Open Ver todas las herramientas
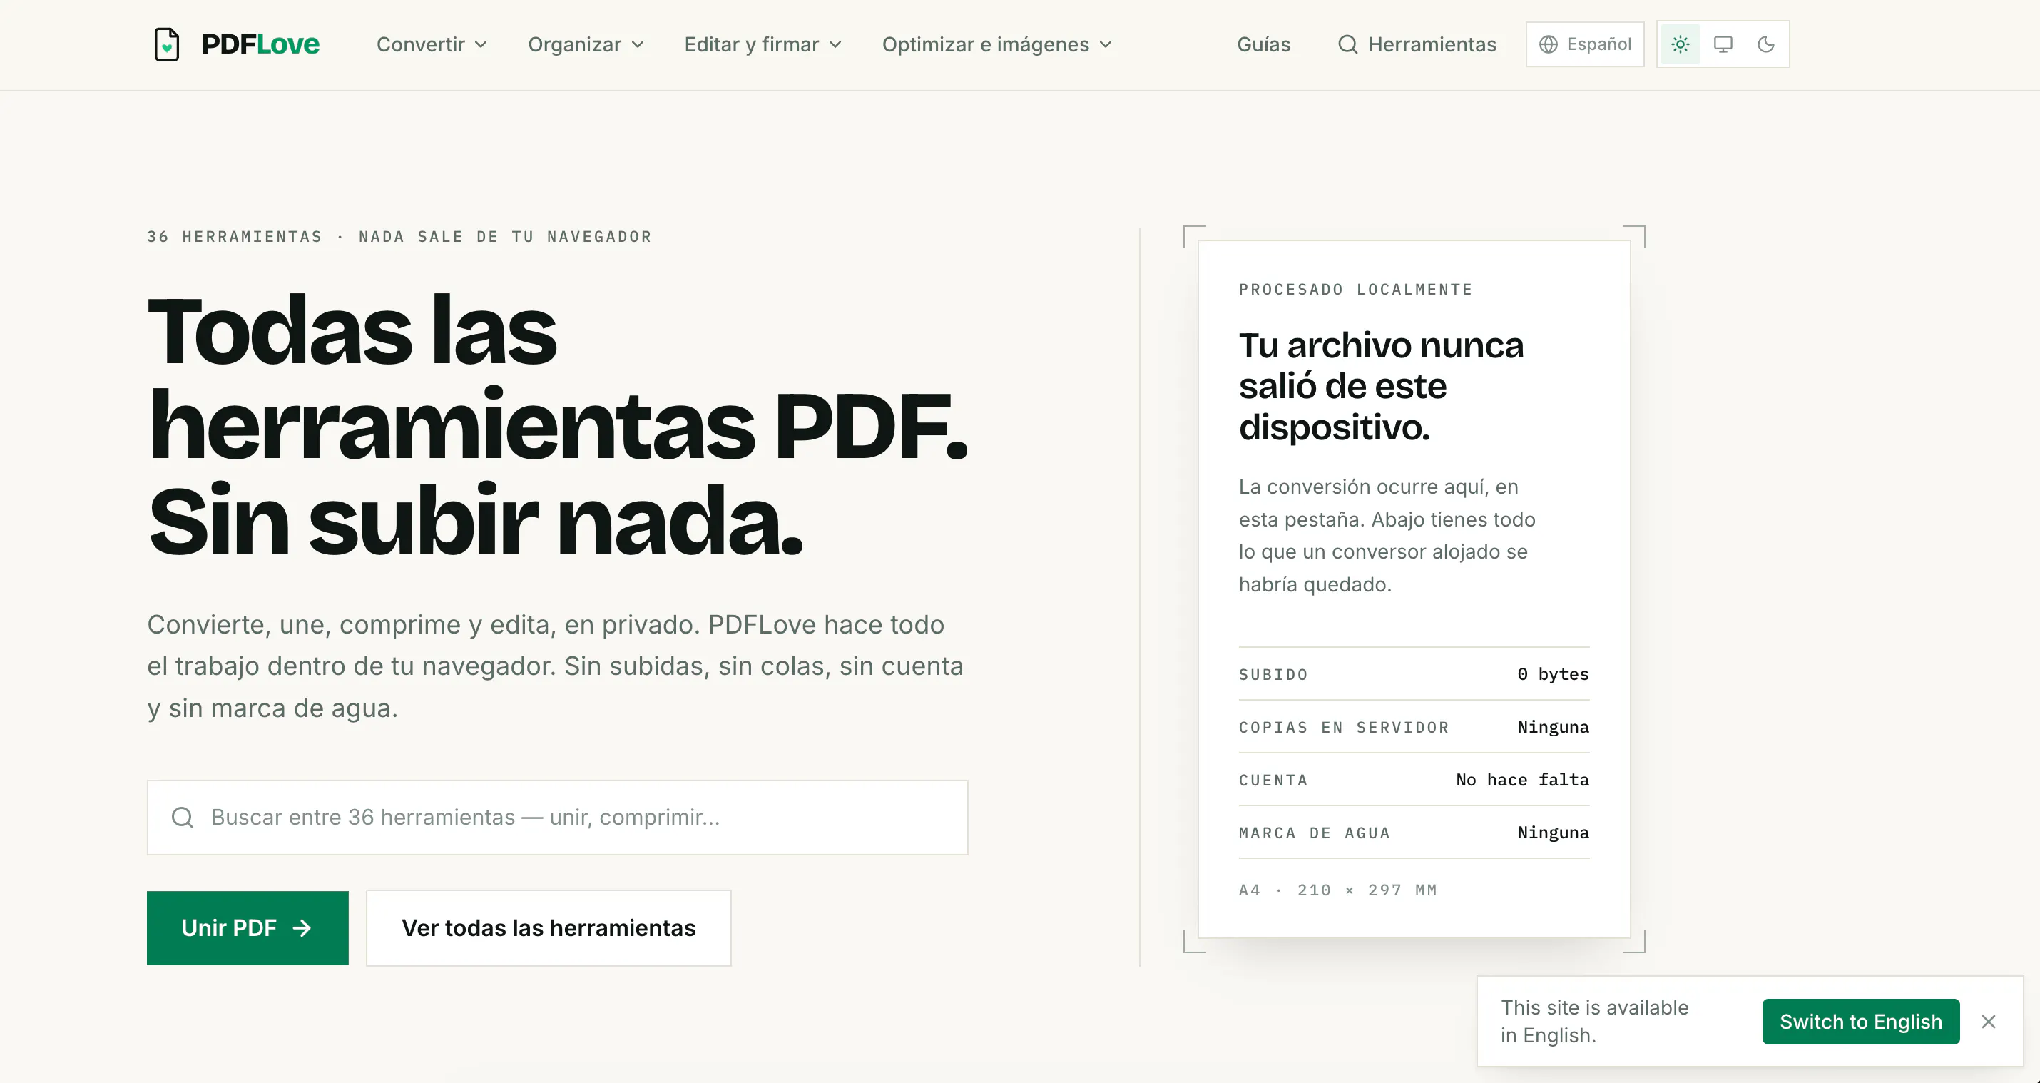2040x1083 pixels. pos(548,927)
